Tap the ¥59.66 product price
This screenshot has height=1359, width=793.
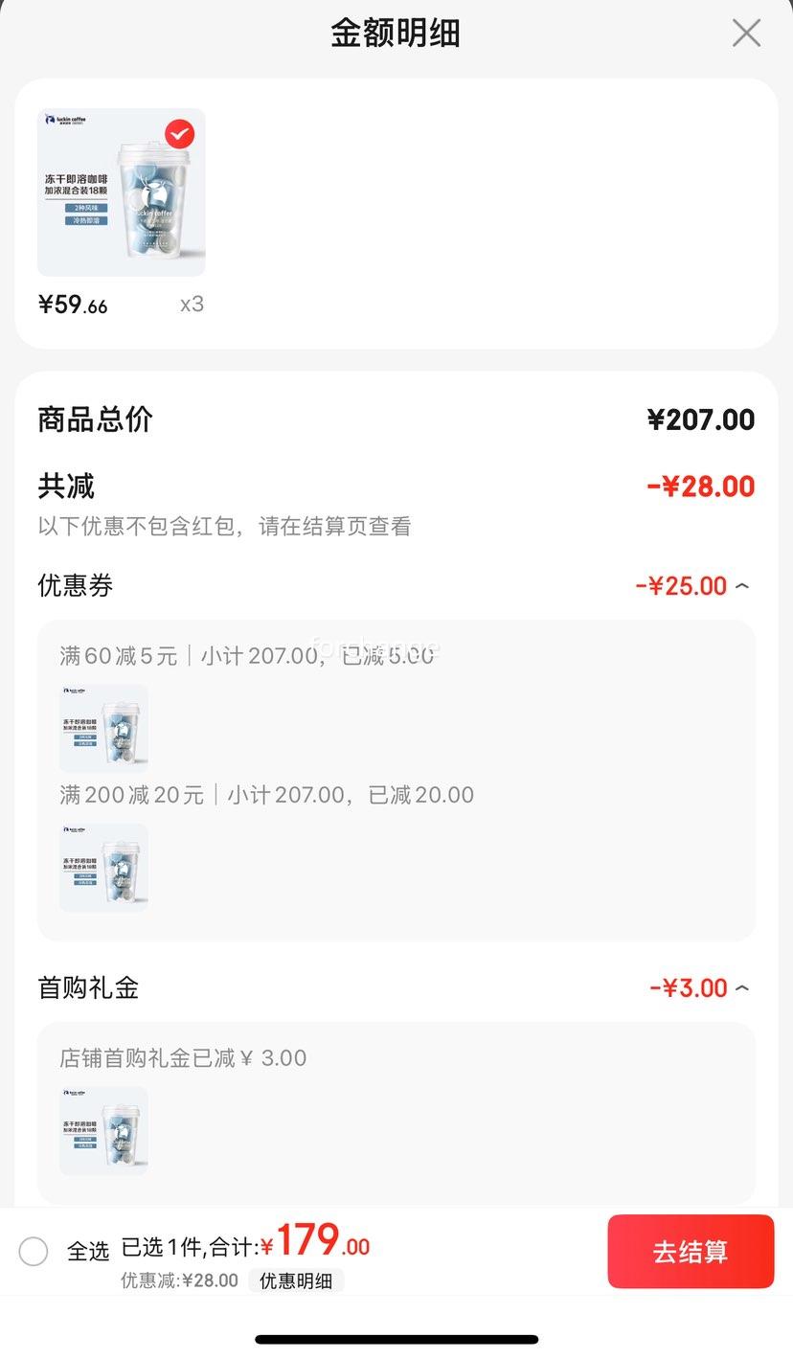point(73,305)
